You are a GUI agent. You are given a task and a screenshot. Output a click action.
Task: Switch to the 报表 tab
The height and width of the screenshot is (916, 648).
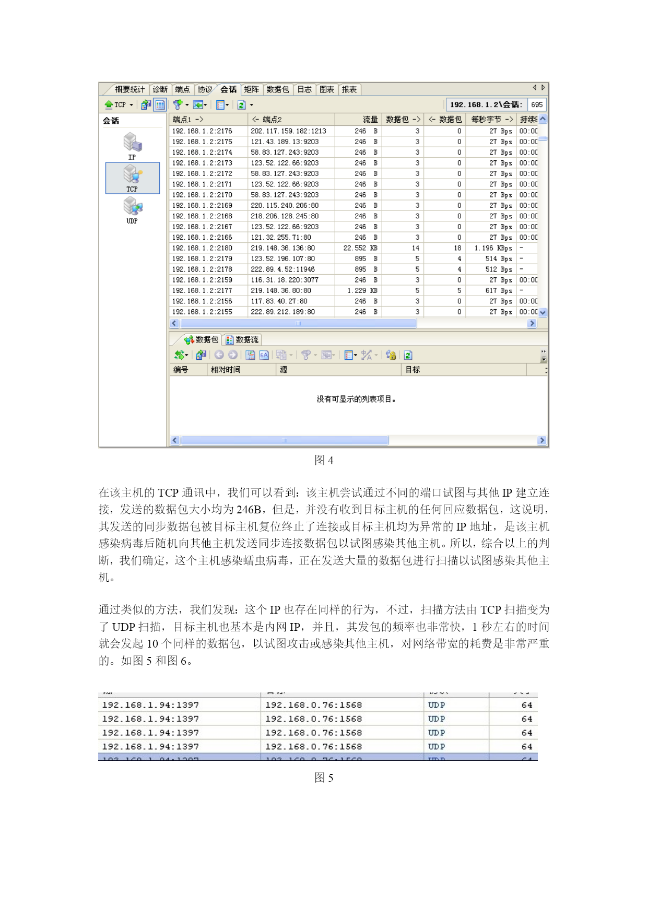point(349,90)
